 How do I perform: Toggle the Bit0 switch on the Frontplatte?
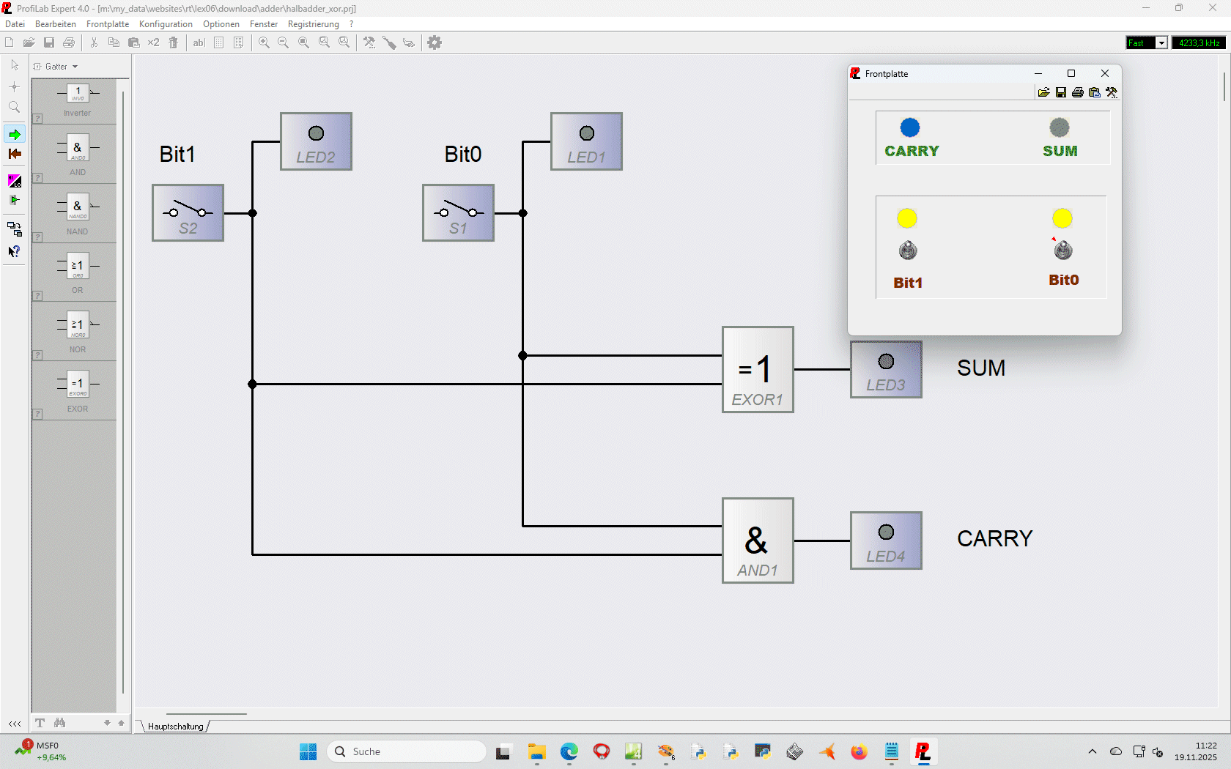tap(1062, 250)
